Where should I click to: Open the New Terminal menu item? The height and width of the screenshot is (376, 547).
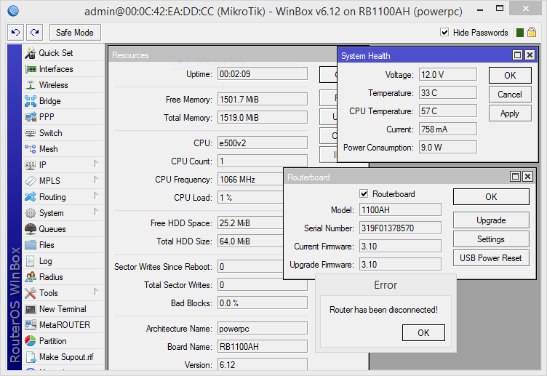[x=63, y=309]
